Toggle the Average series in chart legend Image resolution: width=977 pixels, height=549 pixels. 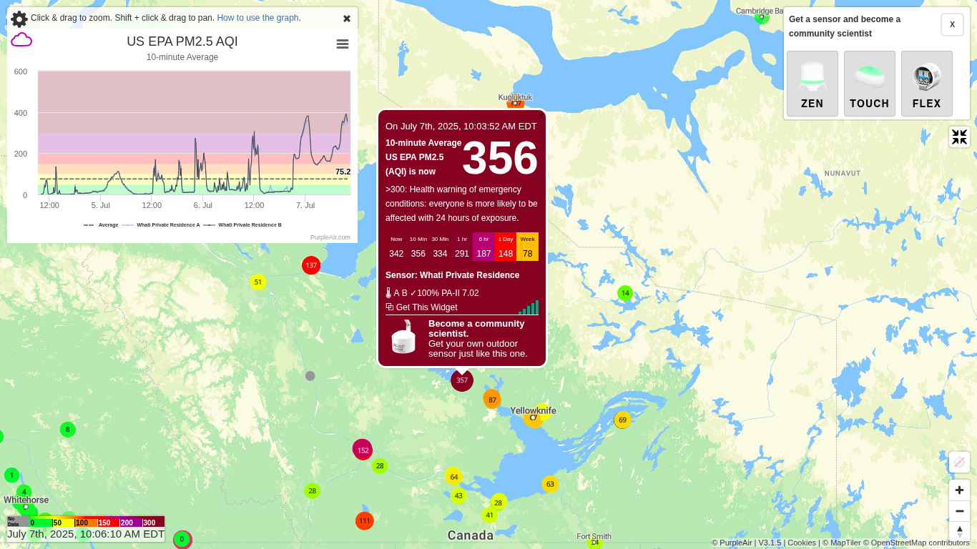pos(101,224)
